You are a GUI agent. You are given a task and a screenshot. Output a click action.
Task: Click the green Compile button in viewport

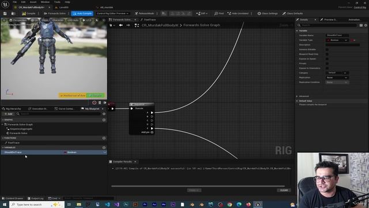tap(96, 95)
